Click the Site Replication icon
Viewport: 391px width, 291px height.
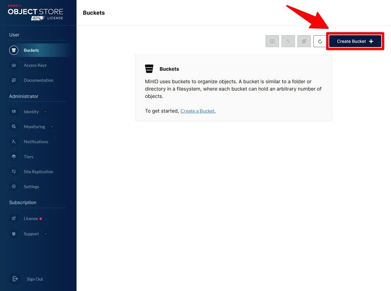[x=14, y=172]
